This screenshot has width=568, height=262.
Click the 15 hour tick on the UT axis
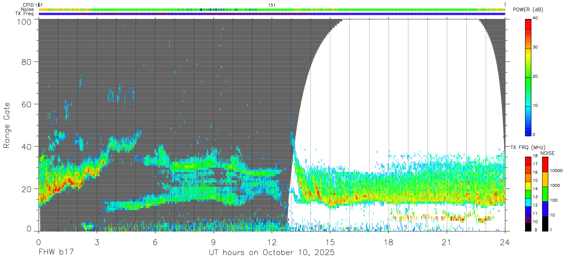(x=330, y=242)
